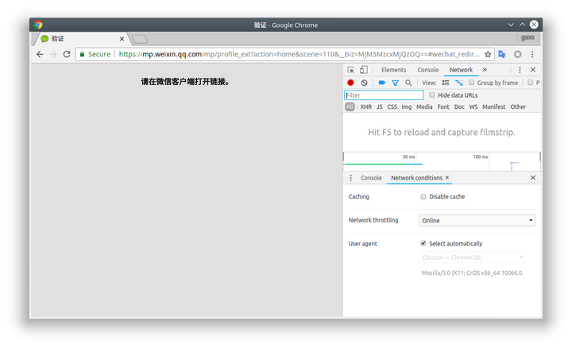This screenshot has height=348, width=572.
Task: Select the Network tab
Action: pos(461,70)
